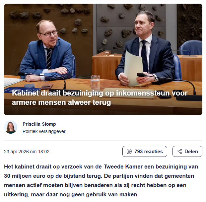Click the publication date 23 apr 2026
The image size is (206, 202).
(x=17, y=152)
